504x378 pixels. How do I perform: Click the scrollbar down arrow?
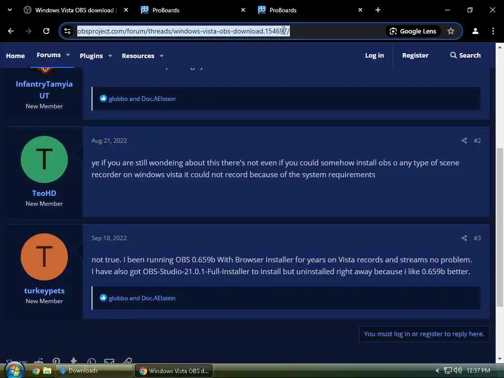[x=500, y=359]
